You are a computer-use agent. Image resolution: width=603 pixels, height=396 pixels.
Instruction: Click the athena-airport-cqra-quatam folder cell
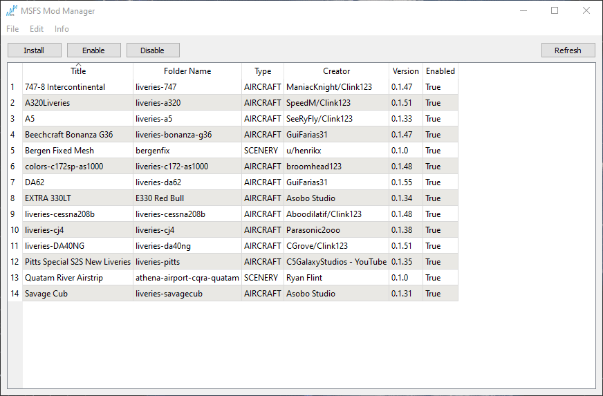coord(187,278)
